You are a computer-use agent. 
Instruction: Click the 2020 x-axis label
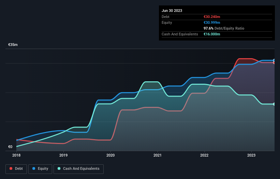click(x=110, y=155)
